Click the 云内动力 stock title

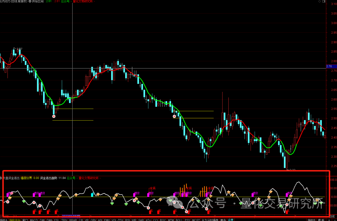tap(13, 1)
